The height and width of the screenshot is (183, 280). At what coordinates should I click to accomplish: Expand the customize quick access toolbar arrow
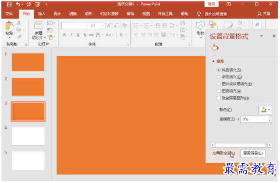(x=46, y=5)
